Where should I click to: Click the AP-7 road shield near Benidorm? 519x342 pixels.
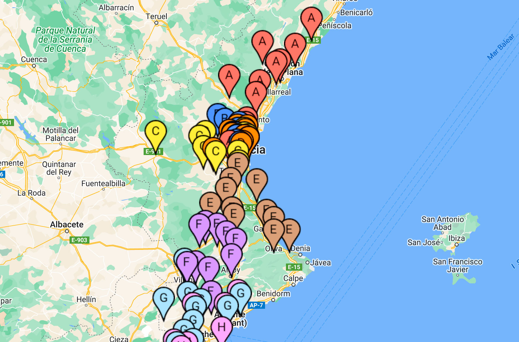256,305
